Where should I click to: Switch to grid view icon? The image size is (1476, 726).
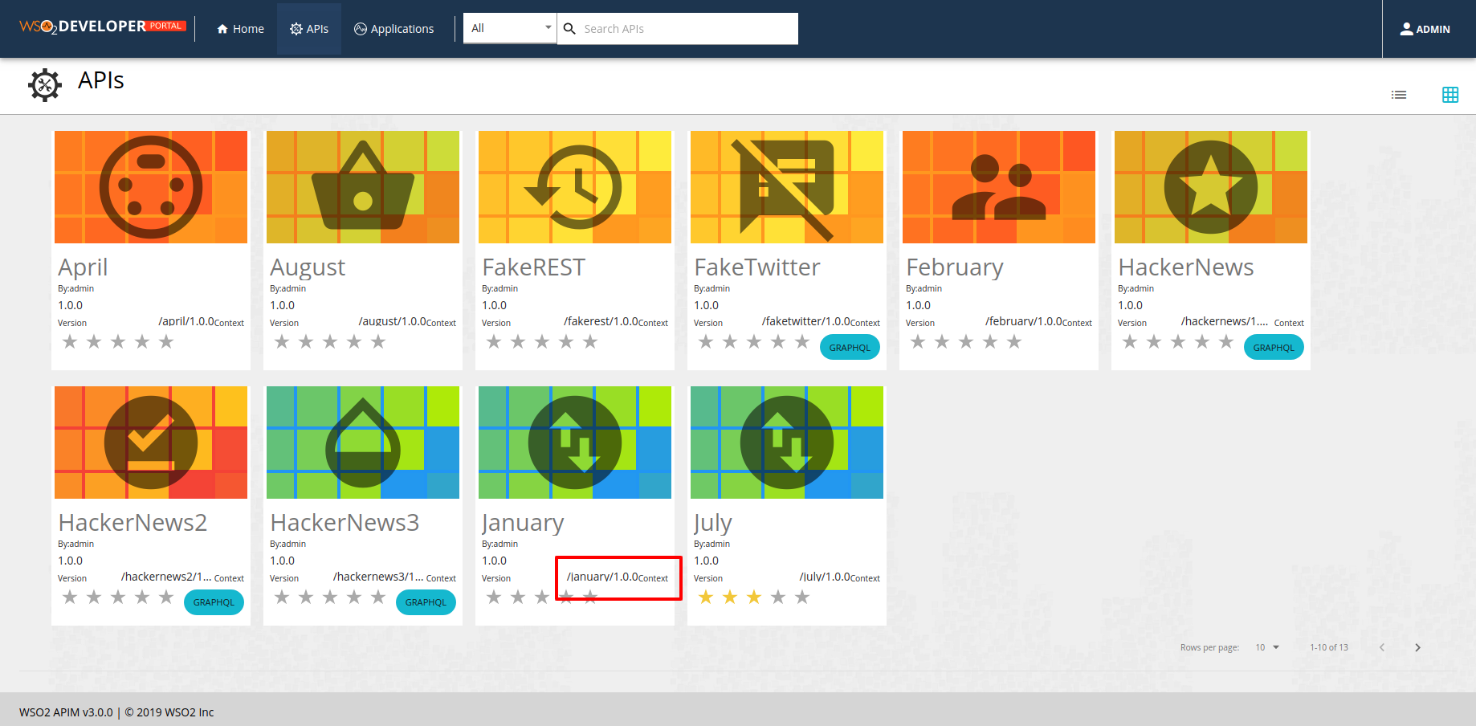tap(1450, 95)
